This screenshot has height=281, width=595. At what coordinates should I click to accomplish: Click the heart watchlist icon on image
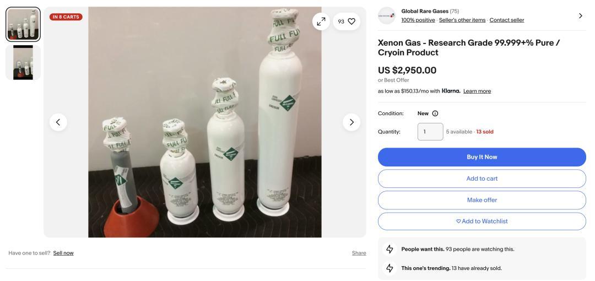coord(351,21)
